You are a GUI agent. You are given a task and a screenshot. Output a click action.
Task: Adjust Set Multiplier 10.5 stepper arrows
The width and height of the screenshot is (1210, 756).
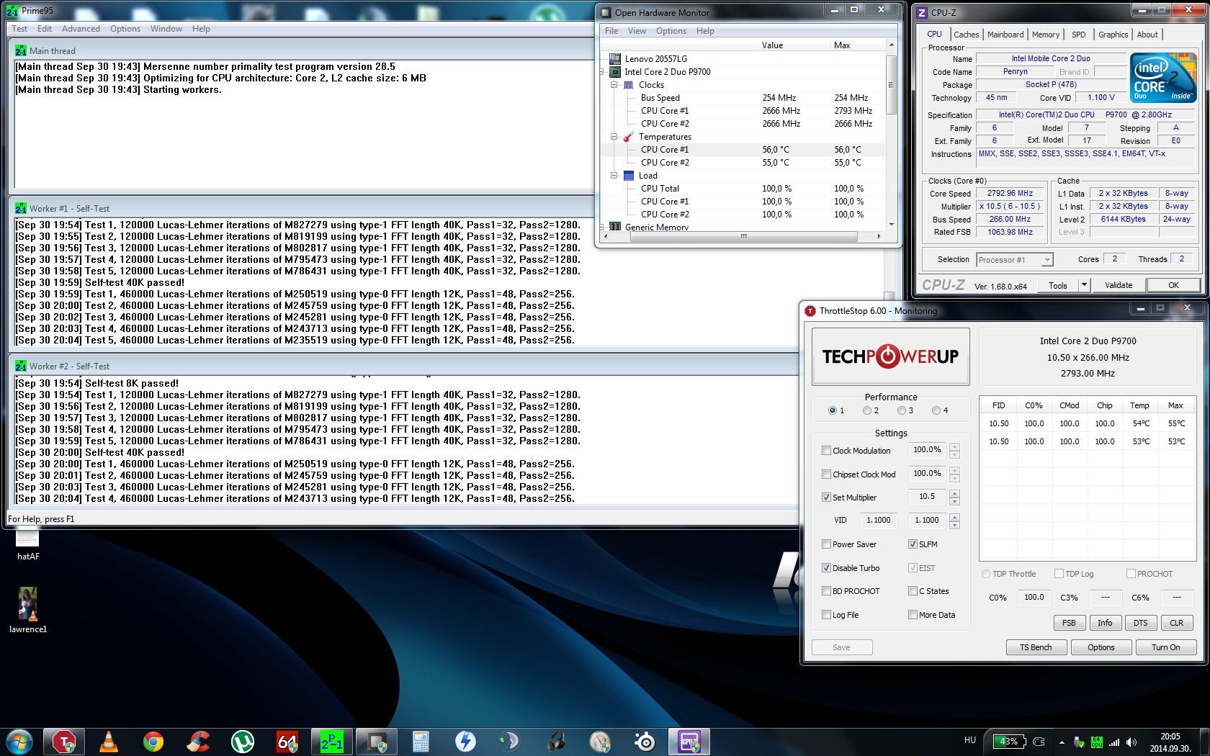[954, 498]
